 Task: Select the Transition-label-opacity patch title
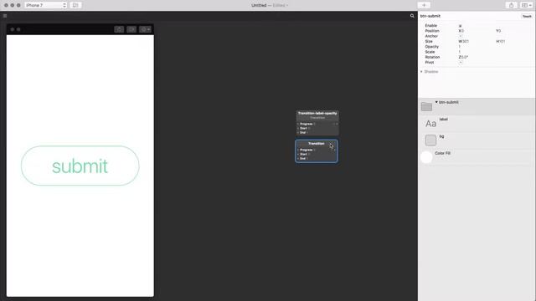(x=317, y=114)
